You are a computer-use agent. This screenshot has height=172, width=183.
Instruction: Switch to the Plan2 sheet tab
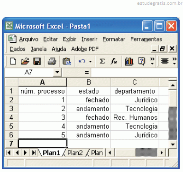tap(75, 153)
